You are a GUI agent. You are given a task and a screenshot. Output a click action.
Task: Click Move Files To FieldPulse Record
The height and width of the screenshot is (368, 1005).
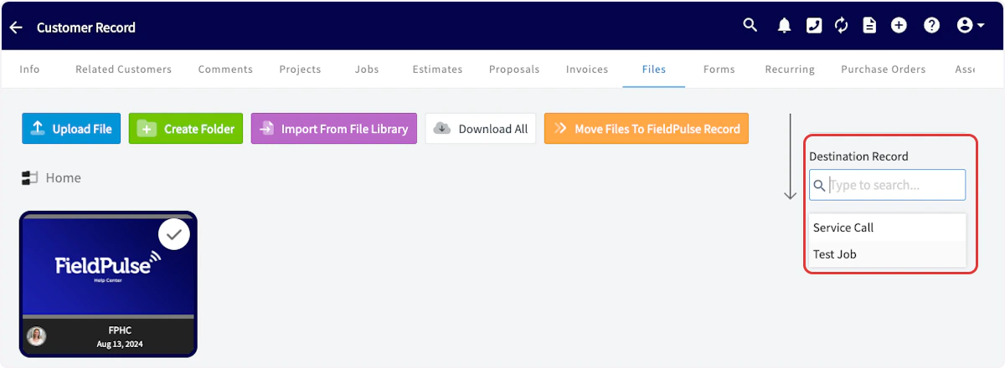click(x=646, y=129)
